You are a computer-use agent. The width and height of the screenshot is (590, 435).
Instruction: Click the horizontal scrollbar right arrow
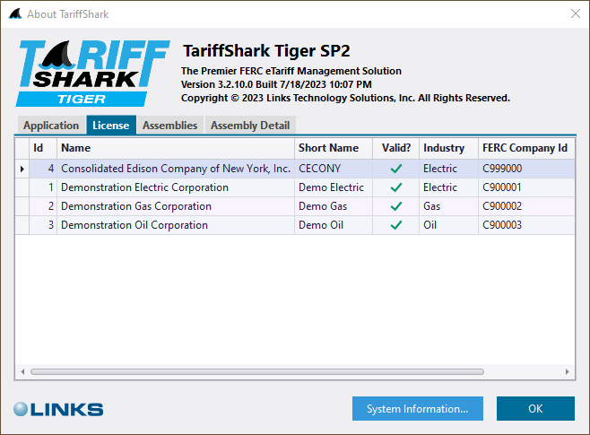point(567,372)
